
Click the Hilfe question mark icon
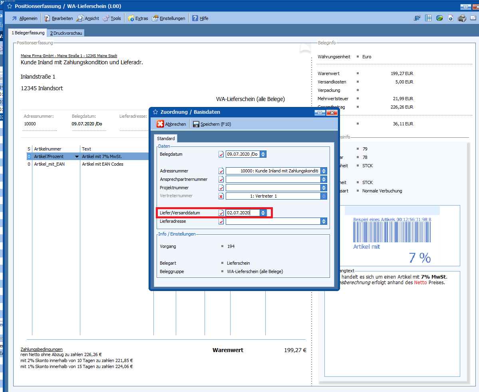[x=195, y=18]
